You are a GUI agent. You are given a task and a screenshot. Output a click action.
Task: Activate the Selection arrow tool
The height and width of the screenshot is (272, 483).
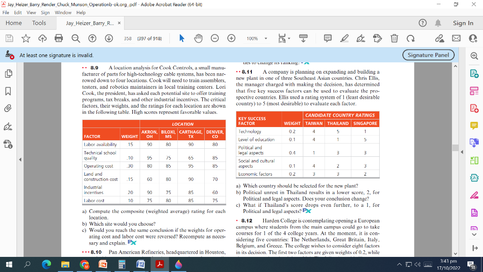[182, 38]
